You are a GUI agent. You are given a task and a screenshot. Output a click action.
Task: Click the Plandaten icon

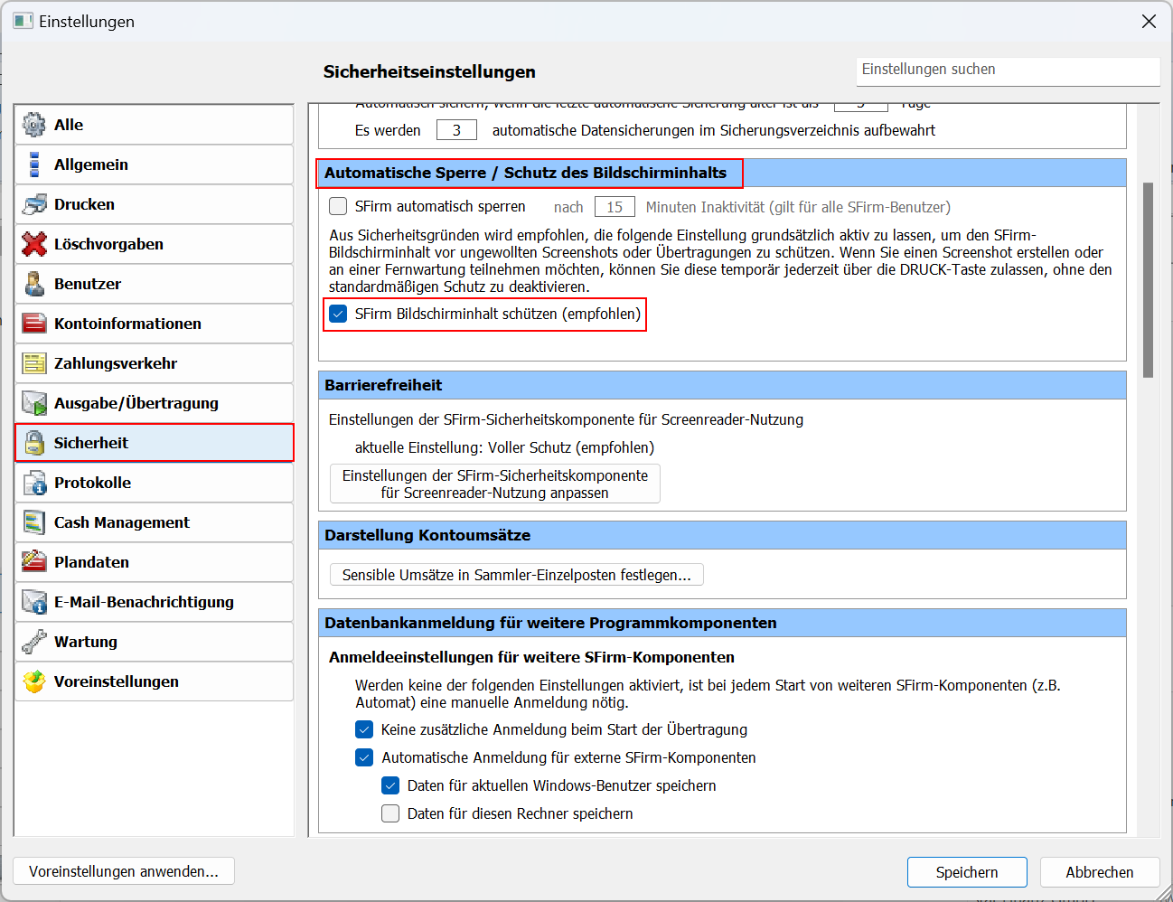34,562
